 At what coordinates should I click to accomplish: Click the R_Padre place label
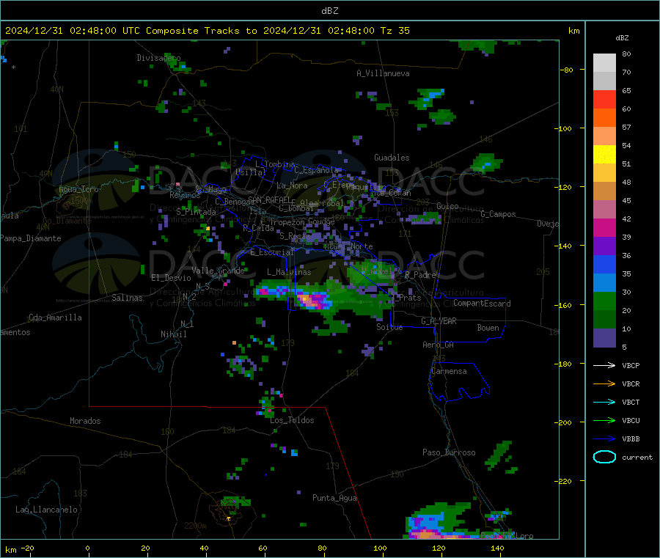click(x=420, y=275)
